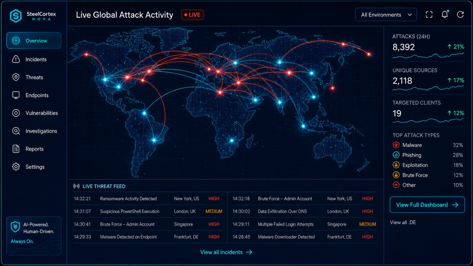Click Frankfurt, DE in 14:29:33 row
Screen dimensions: 473x266
[x=186, y=237]
